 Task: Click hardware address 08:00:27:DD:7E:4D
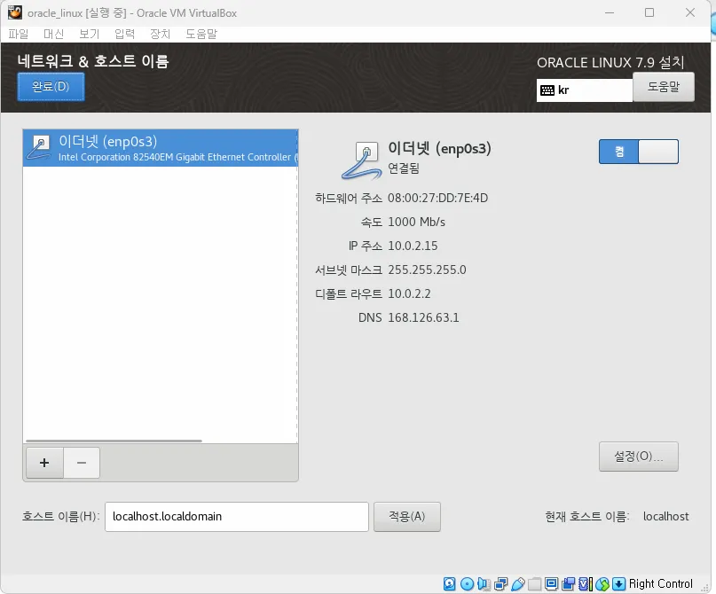point(437,198)
